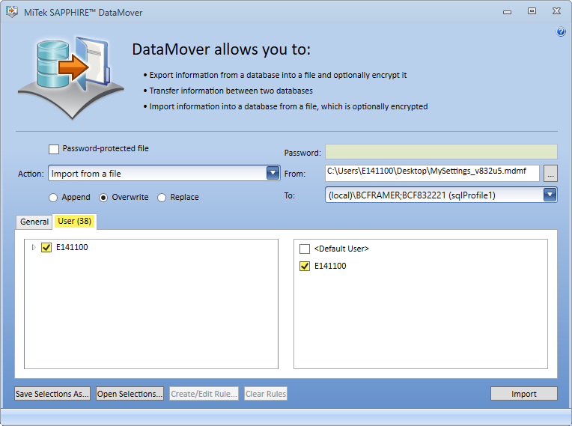Viewport: 572px width, 426px height.
Task: Maximize the DataMover window
Action: click(532, 11)
